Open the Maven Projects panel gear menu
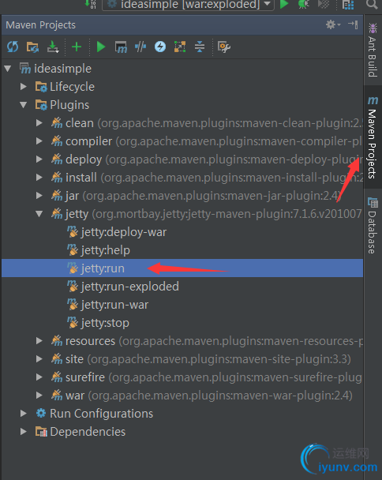This screenshot has width=382, height=480. click(333, 24)
